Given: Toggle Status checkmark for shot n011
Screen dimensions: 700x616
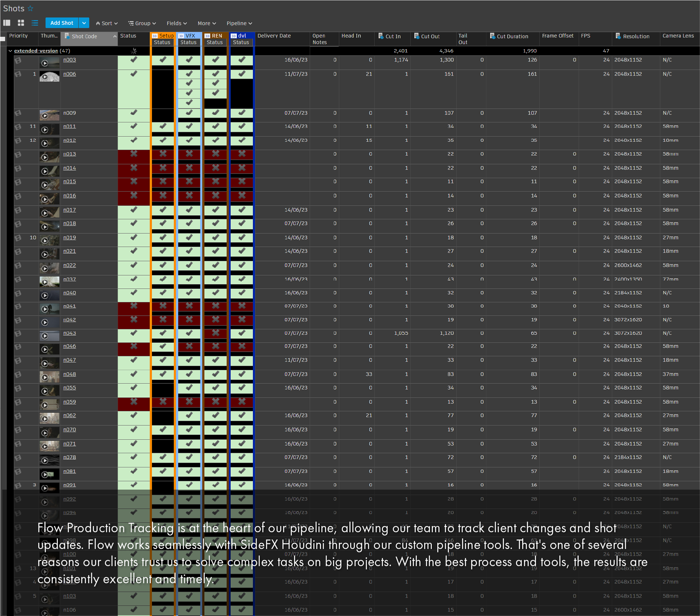Looking at the screenshot, I should pos(134,126).
